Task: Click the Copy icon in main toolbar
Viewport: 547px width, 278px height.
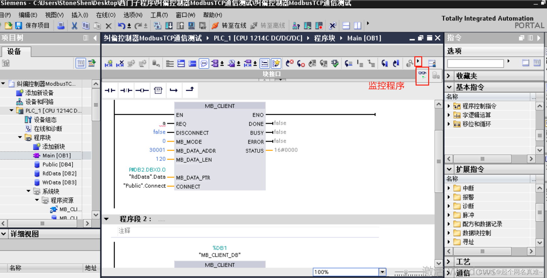Action: click(86, 26)
